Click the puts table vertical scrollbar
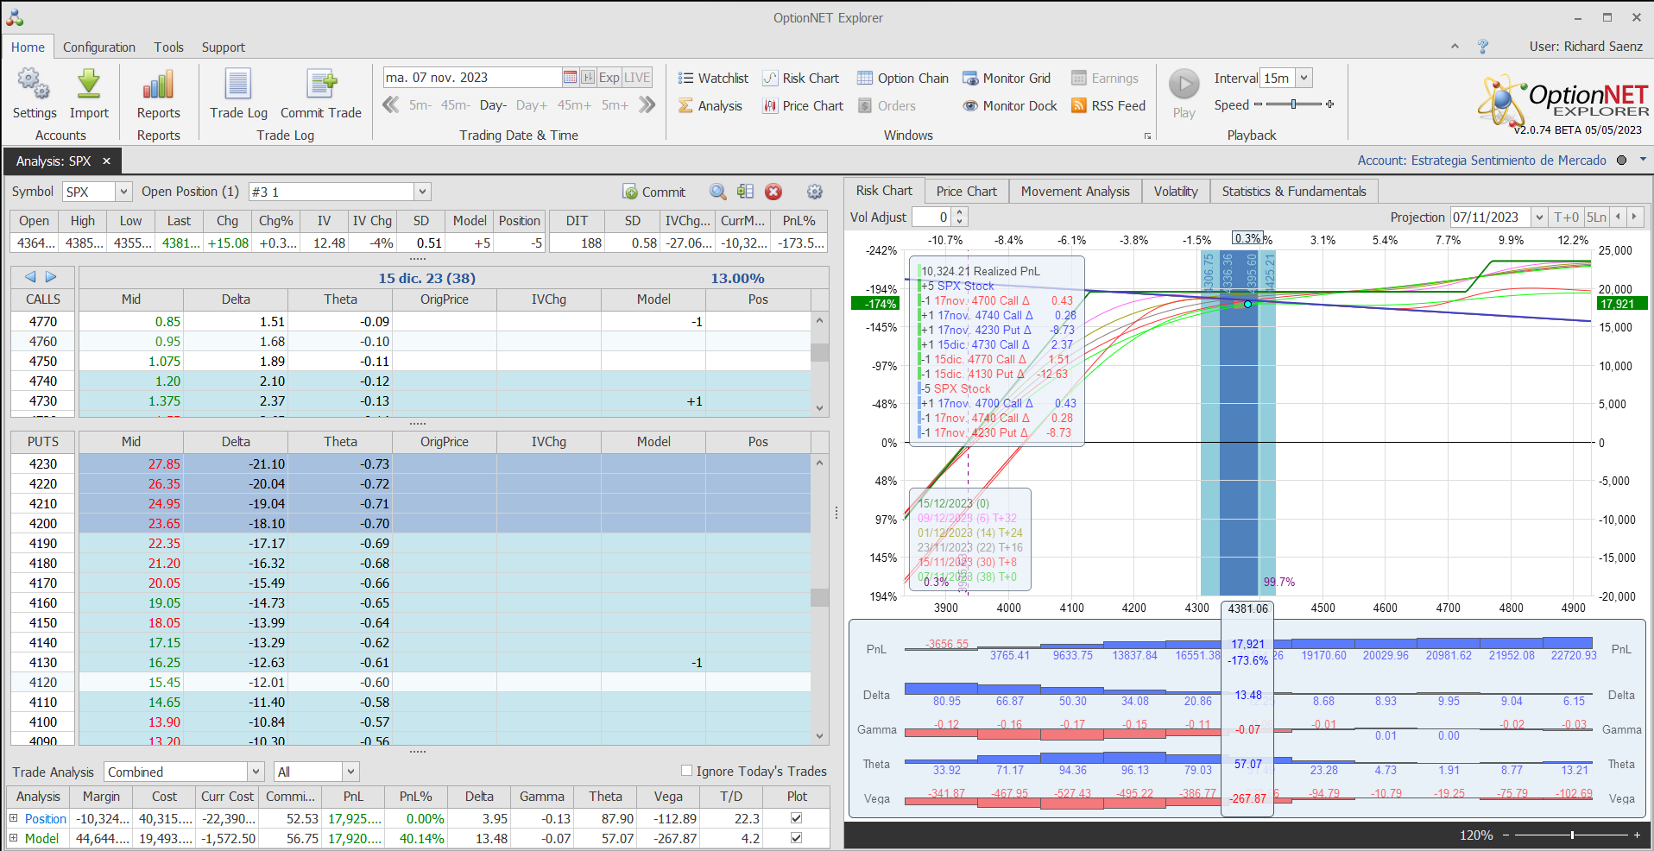1654x851 pixels. pos(819,599)
